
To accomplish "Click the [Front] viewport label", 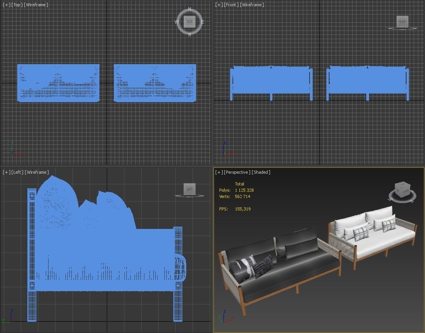I will tap(231, 5).
